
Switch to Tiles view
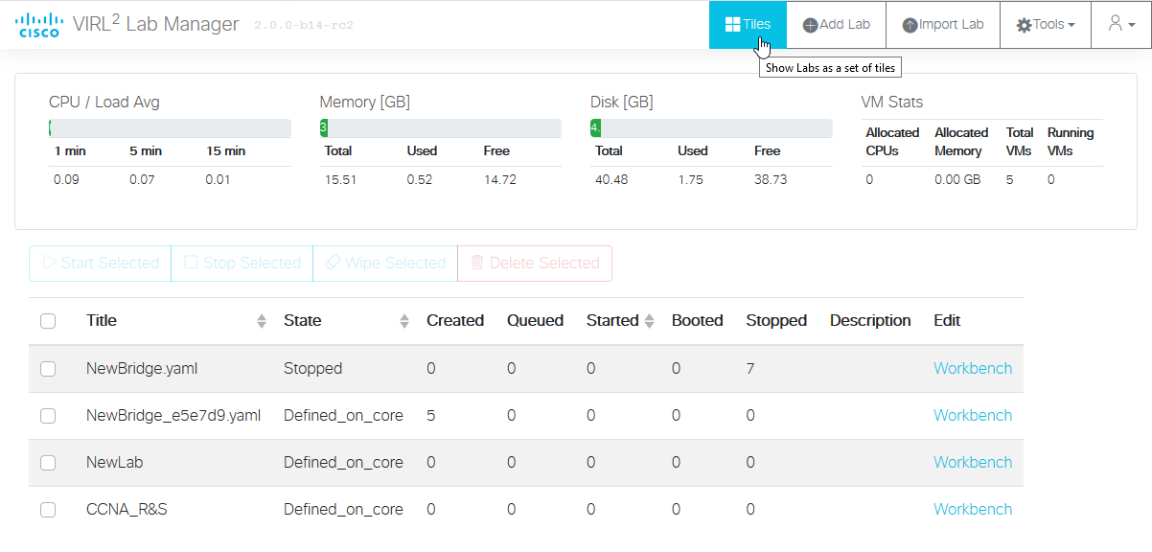pos(748,24)
